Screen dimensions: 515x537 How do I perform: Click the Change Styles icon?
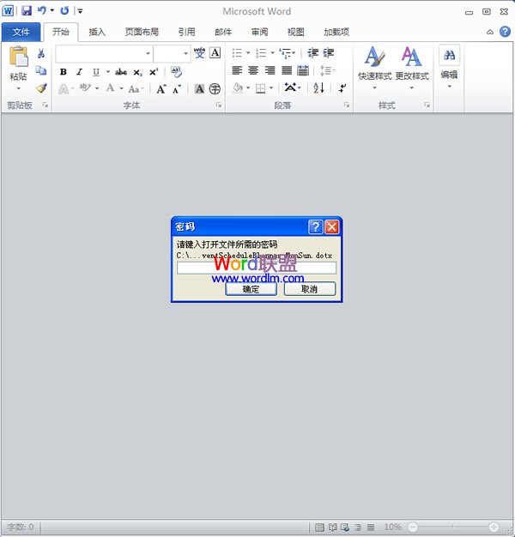pyautogui.click(x=412, y=58)
